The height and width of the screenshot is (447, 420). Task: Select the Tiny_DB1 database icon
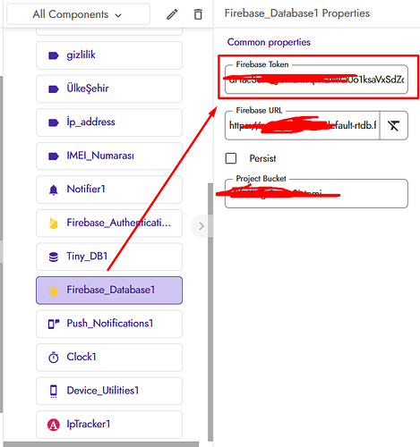tap(54, 257)
